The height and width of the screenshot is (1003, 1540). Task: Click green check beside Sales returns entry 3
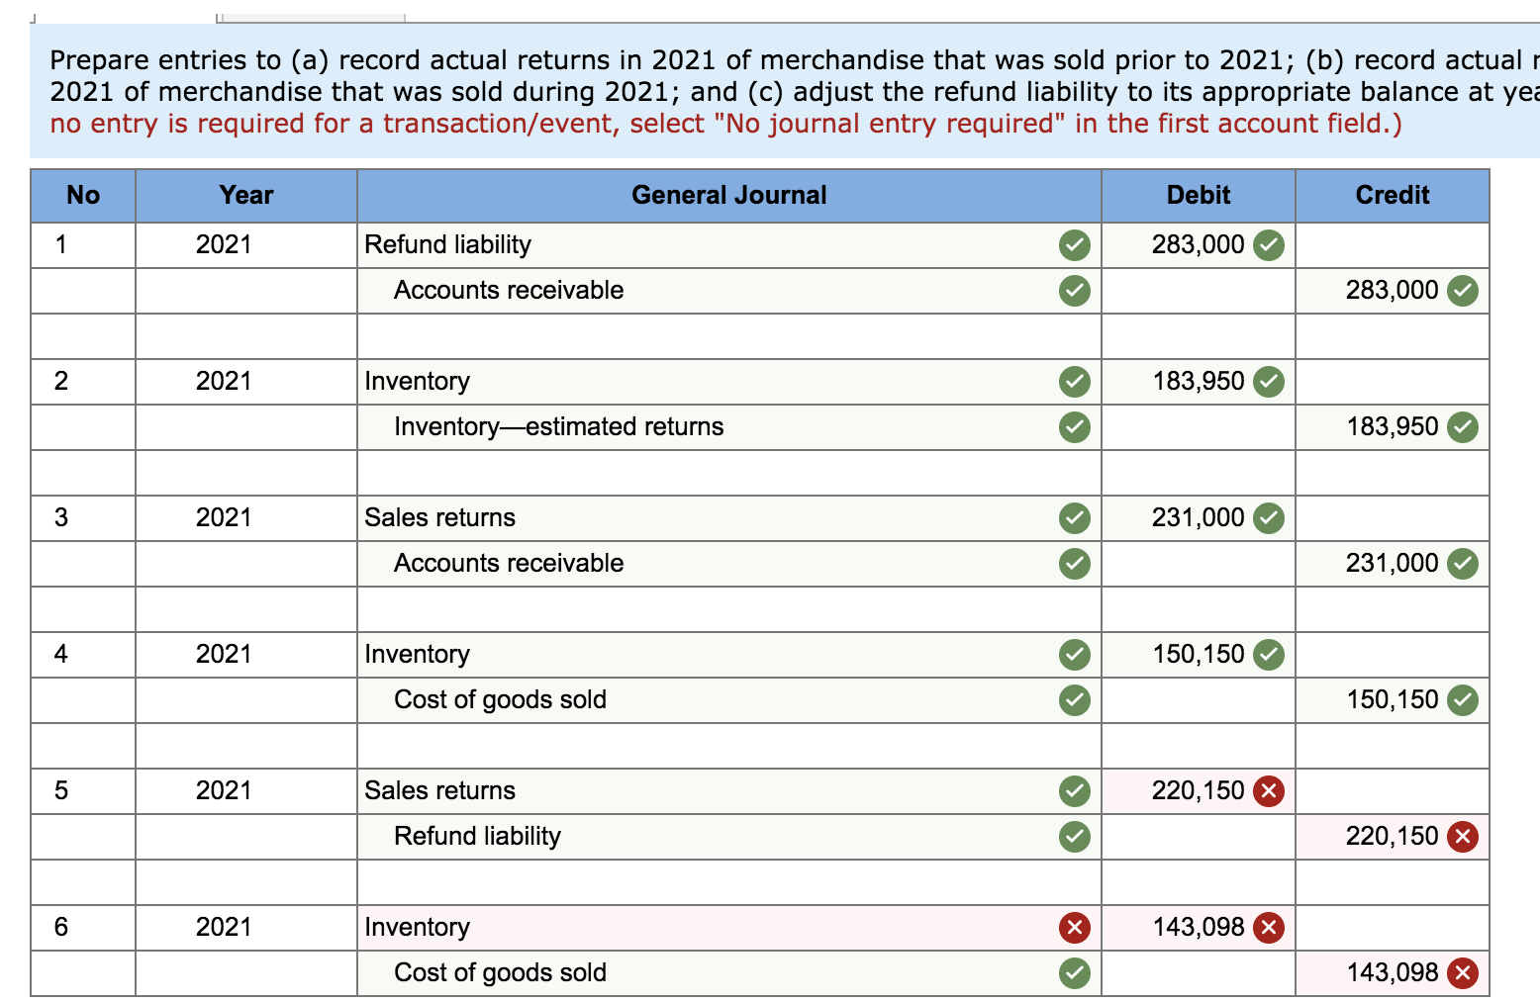1074,517
